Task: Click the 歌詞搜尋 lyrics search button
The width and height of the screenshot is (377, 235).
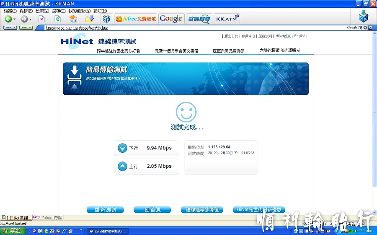Action: tap(199, 19)
